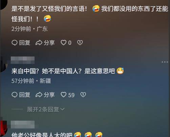This screenshot has width=170, height=137.
Task: Share the Xinjiang comment via arrow icon
Action: [x=39, y=95]
